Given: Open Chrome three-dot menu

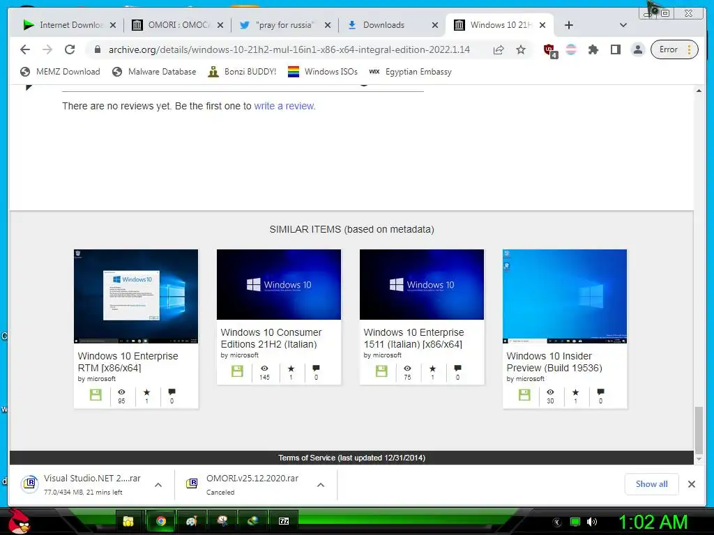Looking at the screenshot, I should click(690, 49).
